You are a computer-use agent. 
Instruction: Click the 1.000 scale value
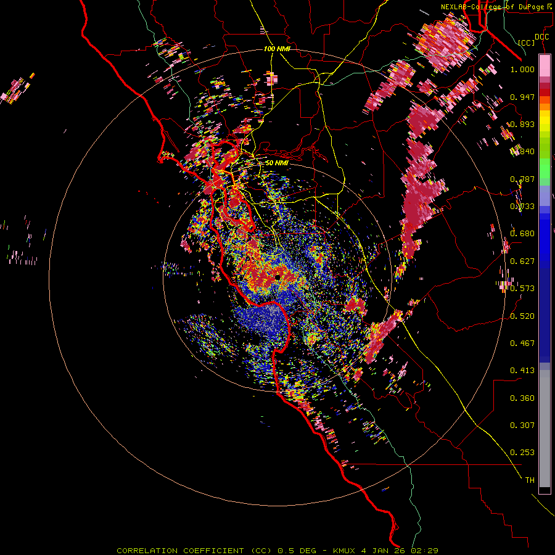[x=522, y=69]
